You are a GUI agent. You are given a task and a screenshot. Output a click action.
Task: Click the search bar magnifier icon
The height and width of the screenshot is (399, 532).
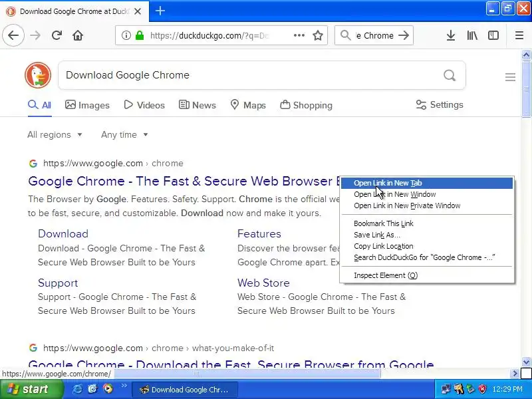click(345, 35)
